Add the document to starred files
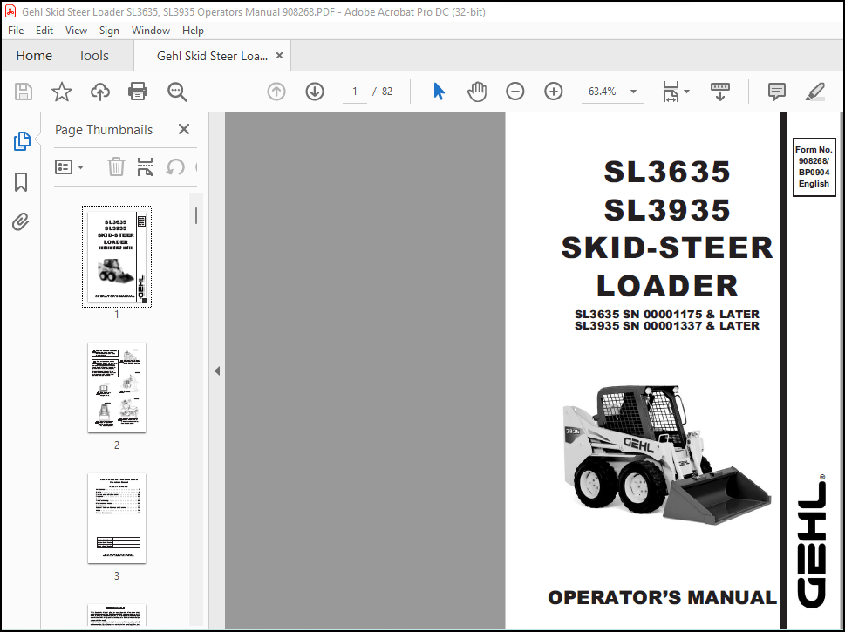This screenshot has height=632, width=845. click(x=61, y=92)
